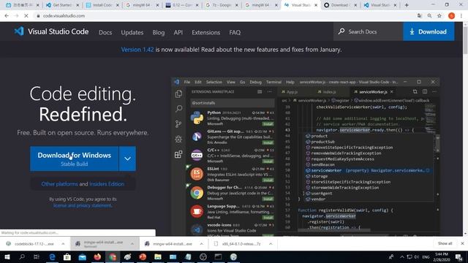Click the taskbar search magnifier
Viewport: 468px width, 263px height.
(x=22, y=256)
